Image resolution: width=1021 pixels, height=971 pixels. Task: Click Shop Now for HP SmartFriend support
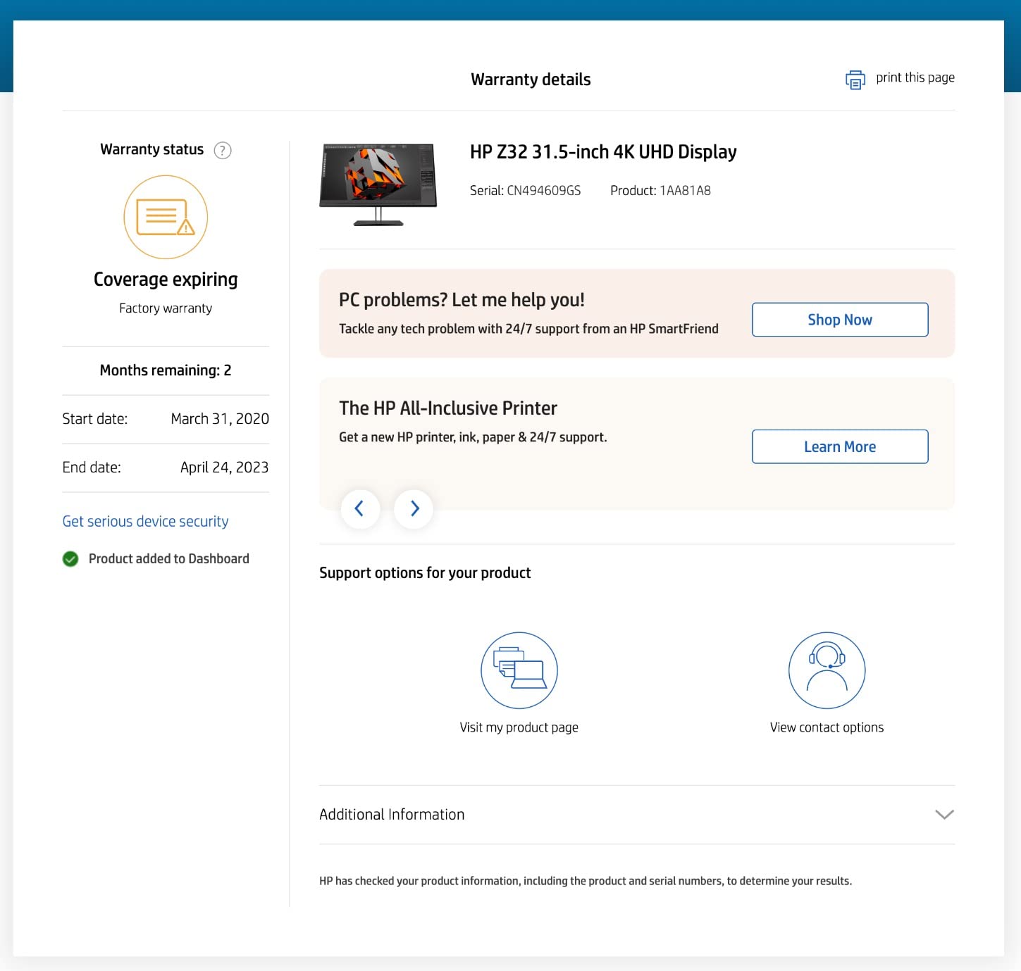point(839,319)
